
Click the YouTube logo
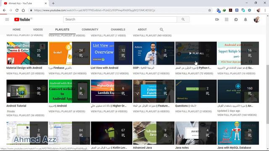22,20
